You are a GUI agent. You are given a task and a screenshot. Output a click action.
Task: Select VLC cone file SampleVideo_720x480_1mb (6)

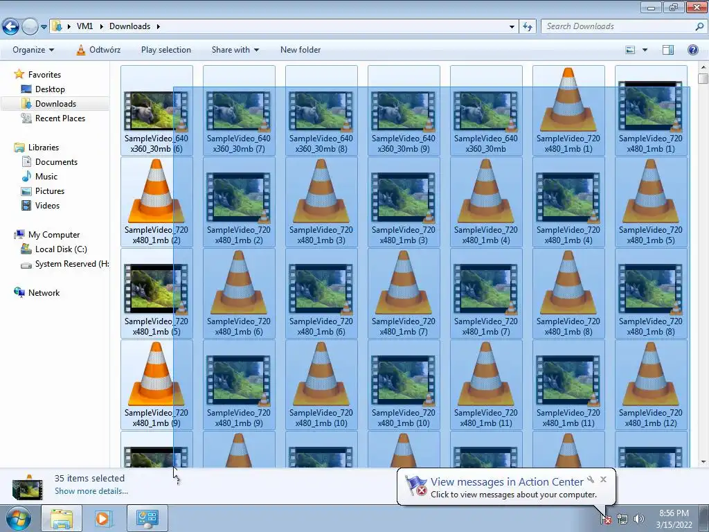click(x=239, y=293)
